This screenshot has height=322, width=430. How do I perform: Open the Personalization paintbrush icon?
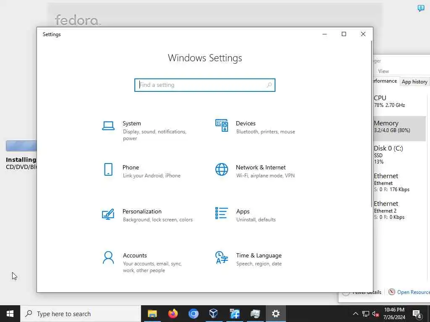[x=108, y=214]
